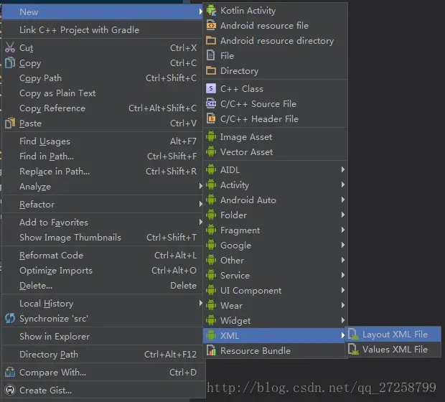Expand the Refactor submenu arrow
This screenshot has height=402, width=445.
tap(201, 204)
